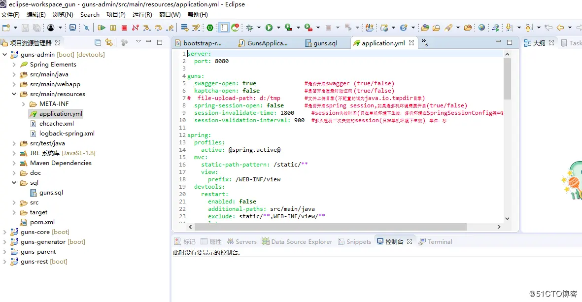The image size is (582, 302).
Task: Click the Back navigation arrow icon
Action: coord(560,28)
